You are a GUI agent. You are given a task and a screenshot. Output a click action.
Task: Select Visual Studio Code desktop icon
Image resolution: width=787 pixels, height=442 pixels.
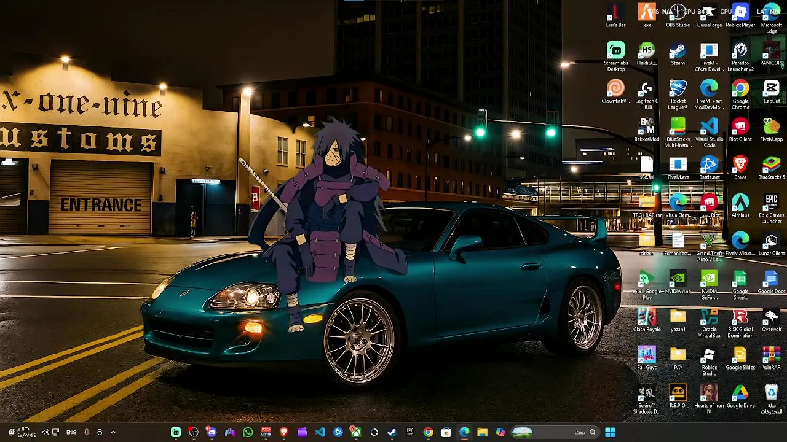pos(710,133)
